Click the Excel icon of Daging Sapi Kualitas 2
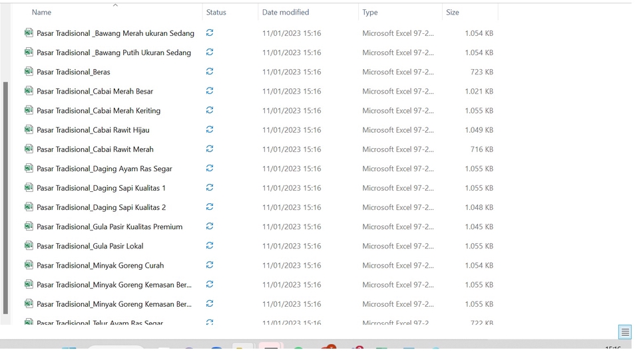 pos(29,207)
